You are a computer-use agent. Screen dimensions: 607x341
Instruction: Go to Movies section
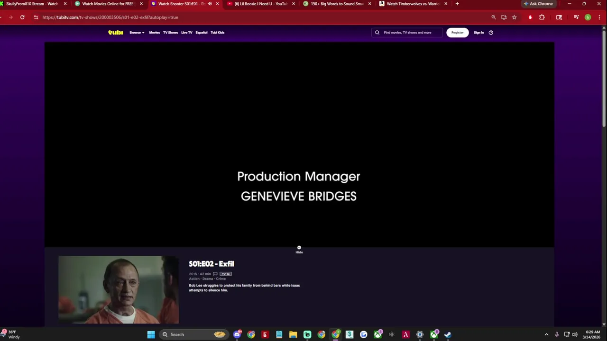pyautogui.click(x=154, y=32)
